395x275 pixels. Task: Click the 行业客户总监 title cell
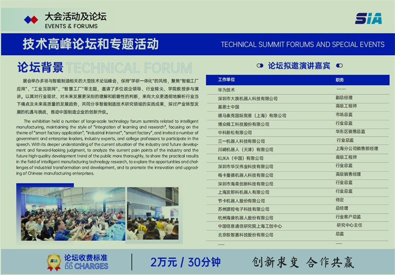coord(348,217)
